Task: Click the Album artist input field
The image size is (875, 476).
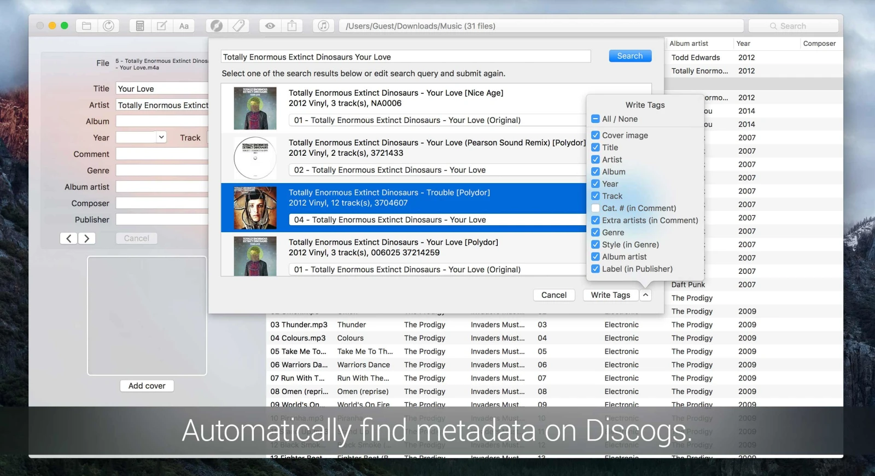Action: click(162, 187)
